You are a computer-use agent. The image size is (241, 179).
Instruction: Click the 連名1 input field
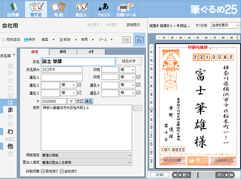62,77
